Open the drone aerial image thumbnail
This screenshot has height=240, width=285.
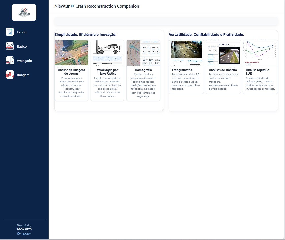click(72, 53)
